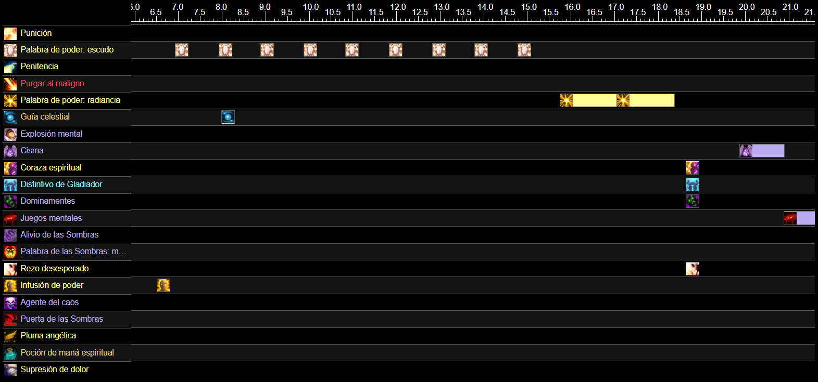818x382 pixels.
Task: Select the shield cast at 11.0
Action: pyautogui.click(x=352, y=50)
